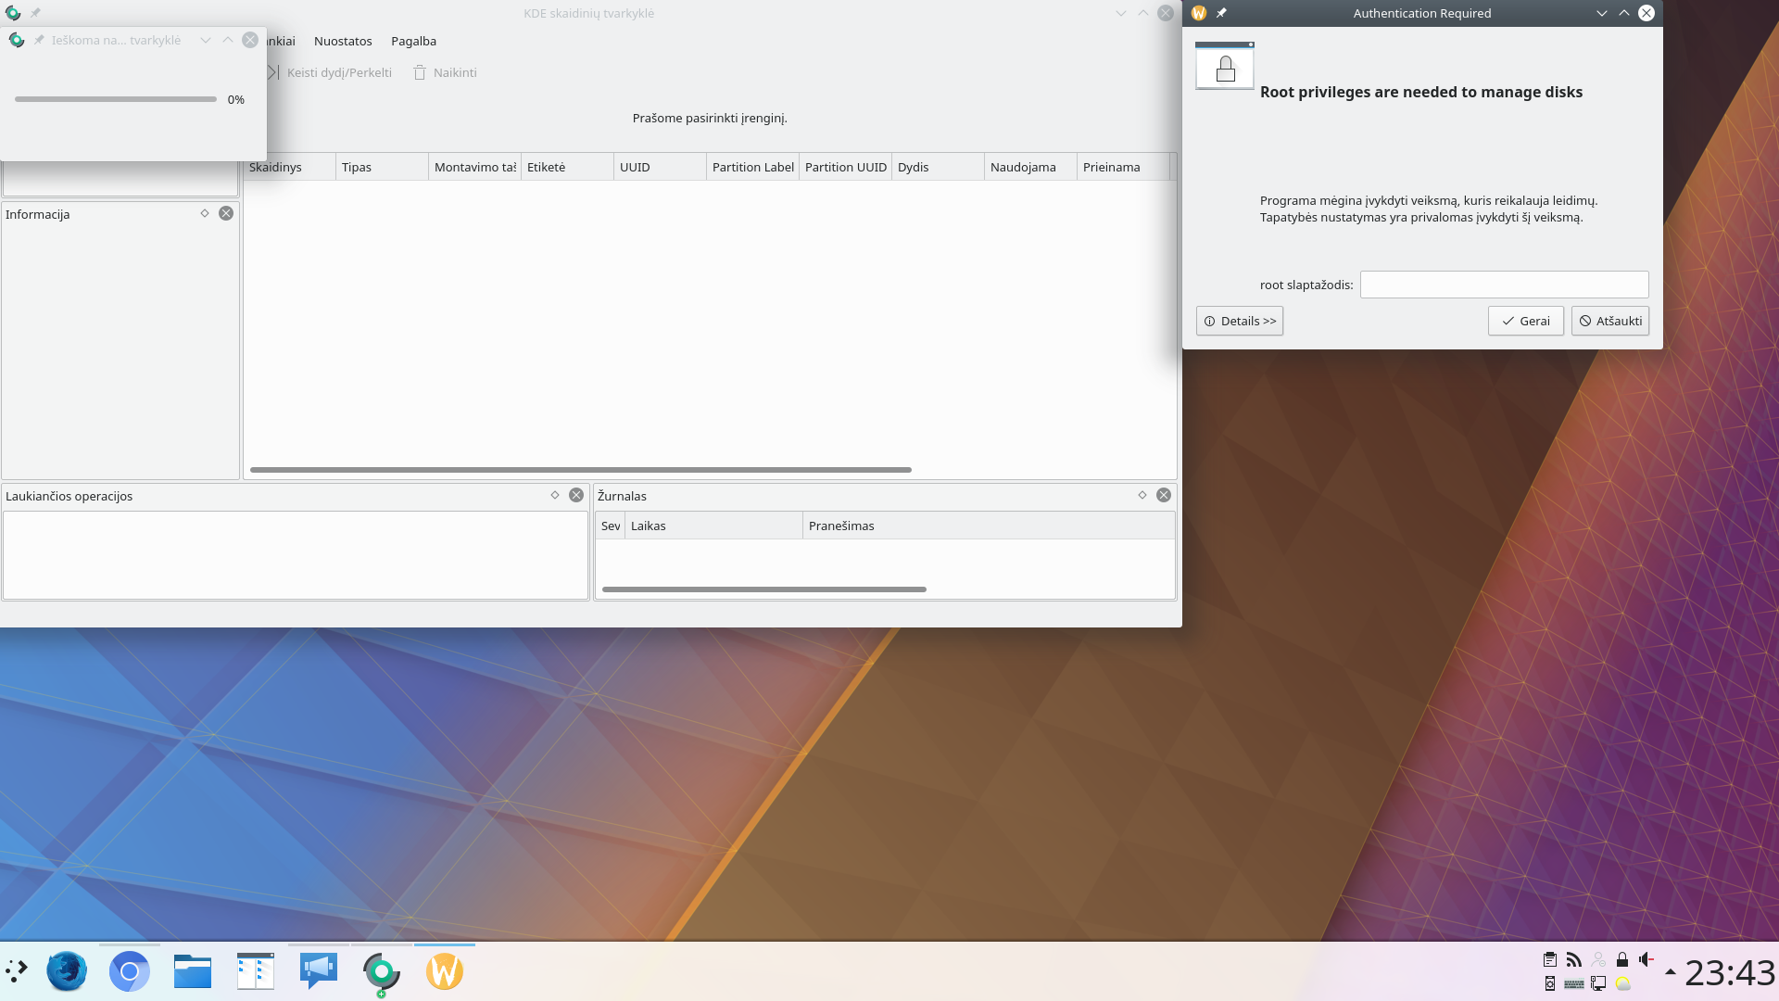Pin the Authentication Required window
The image size is (1779, 1001).
point(1221,13)
